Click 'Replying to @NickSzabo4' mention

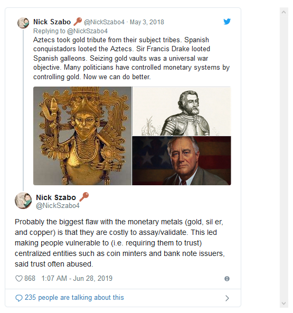click(x=70, y=31)
